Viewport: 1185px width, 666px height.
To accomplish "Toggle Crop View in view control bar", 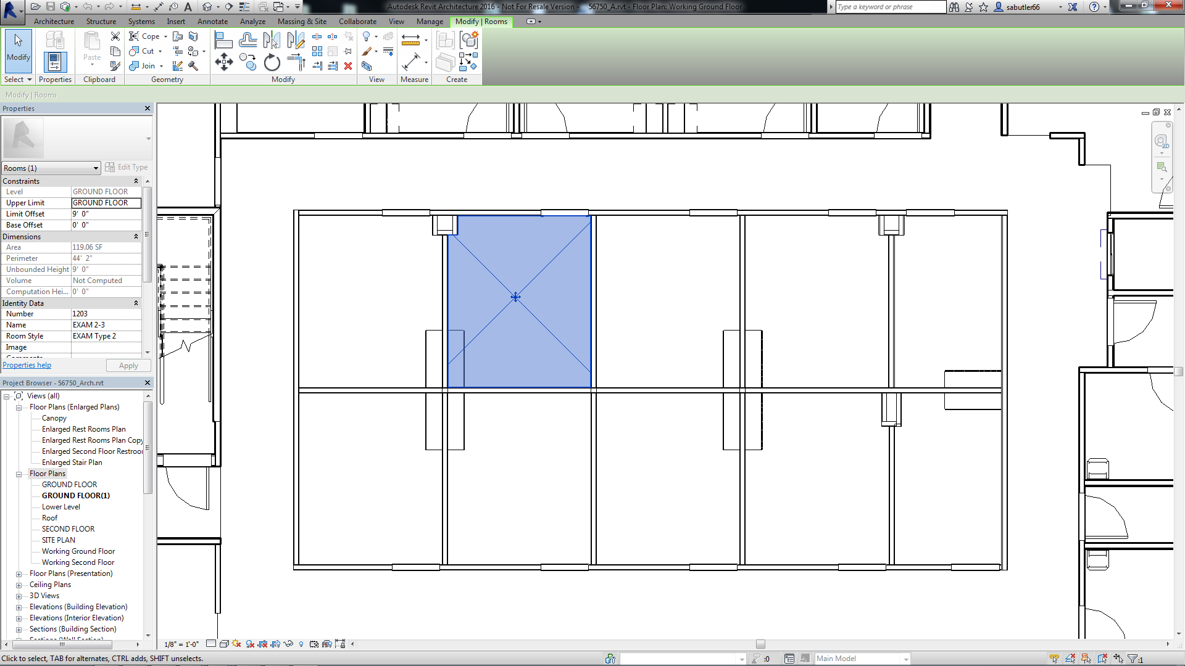I will click(263, 644).
